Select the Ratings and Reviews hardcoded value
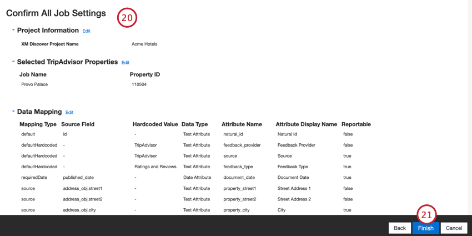 pyautogui.click(x=155, y=167)
